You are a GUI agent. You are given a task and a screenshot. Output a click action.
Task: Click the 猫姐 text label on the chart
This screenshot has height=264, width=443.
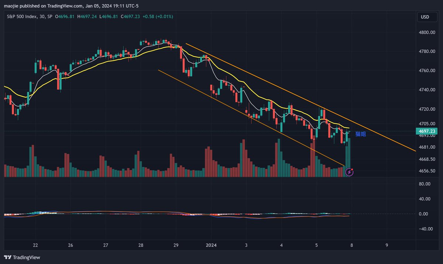tap(360, 134)
